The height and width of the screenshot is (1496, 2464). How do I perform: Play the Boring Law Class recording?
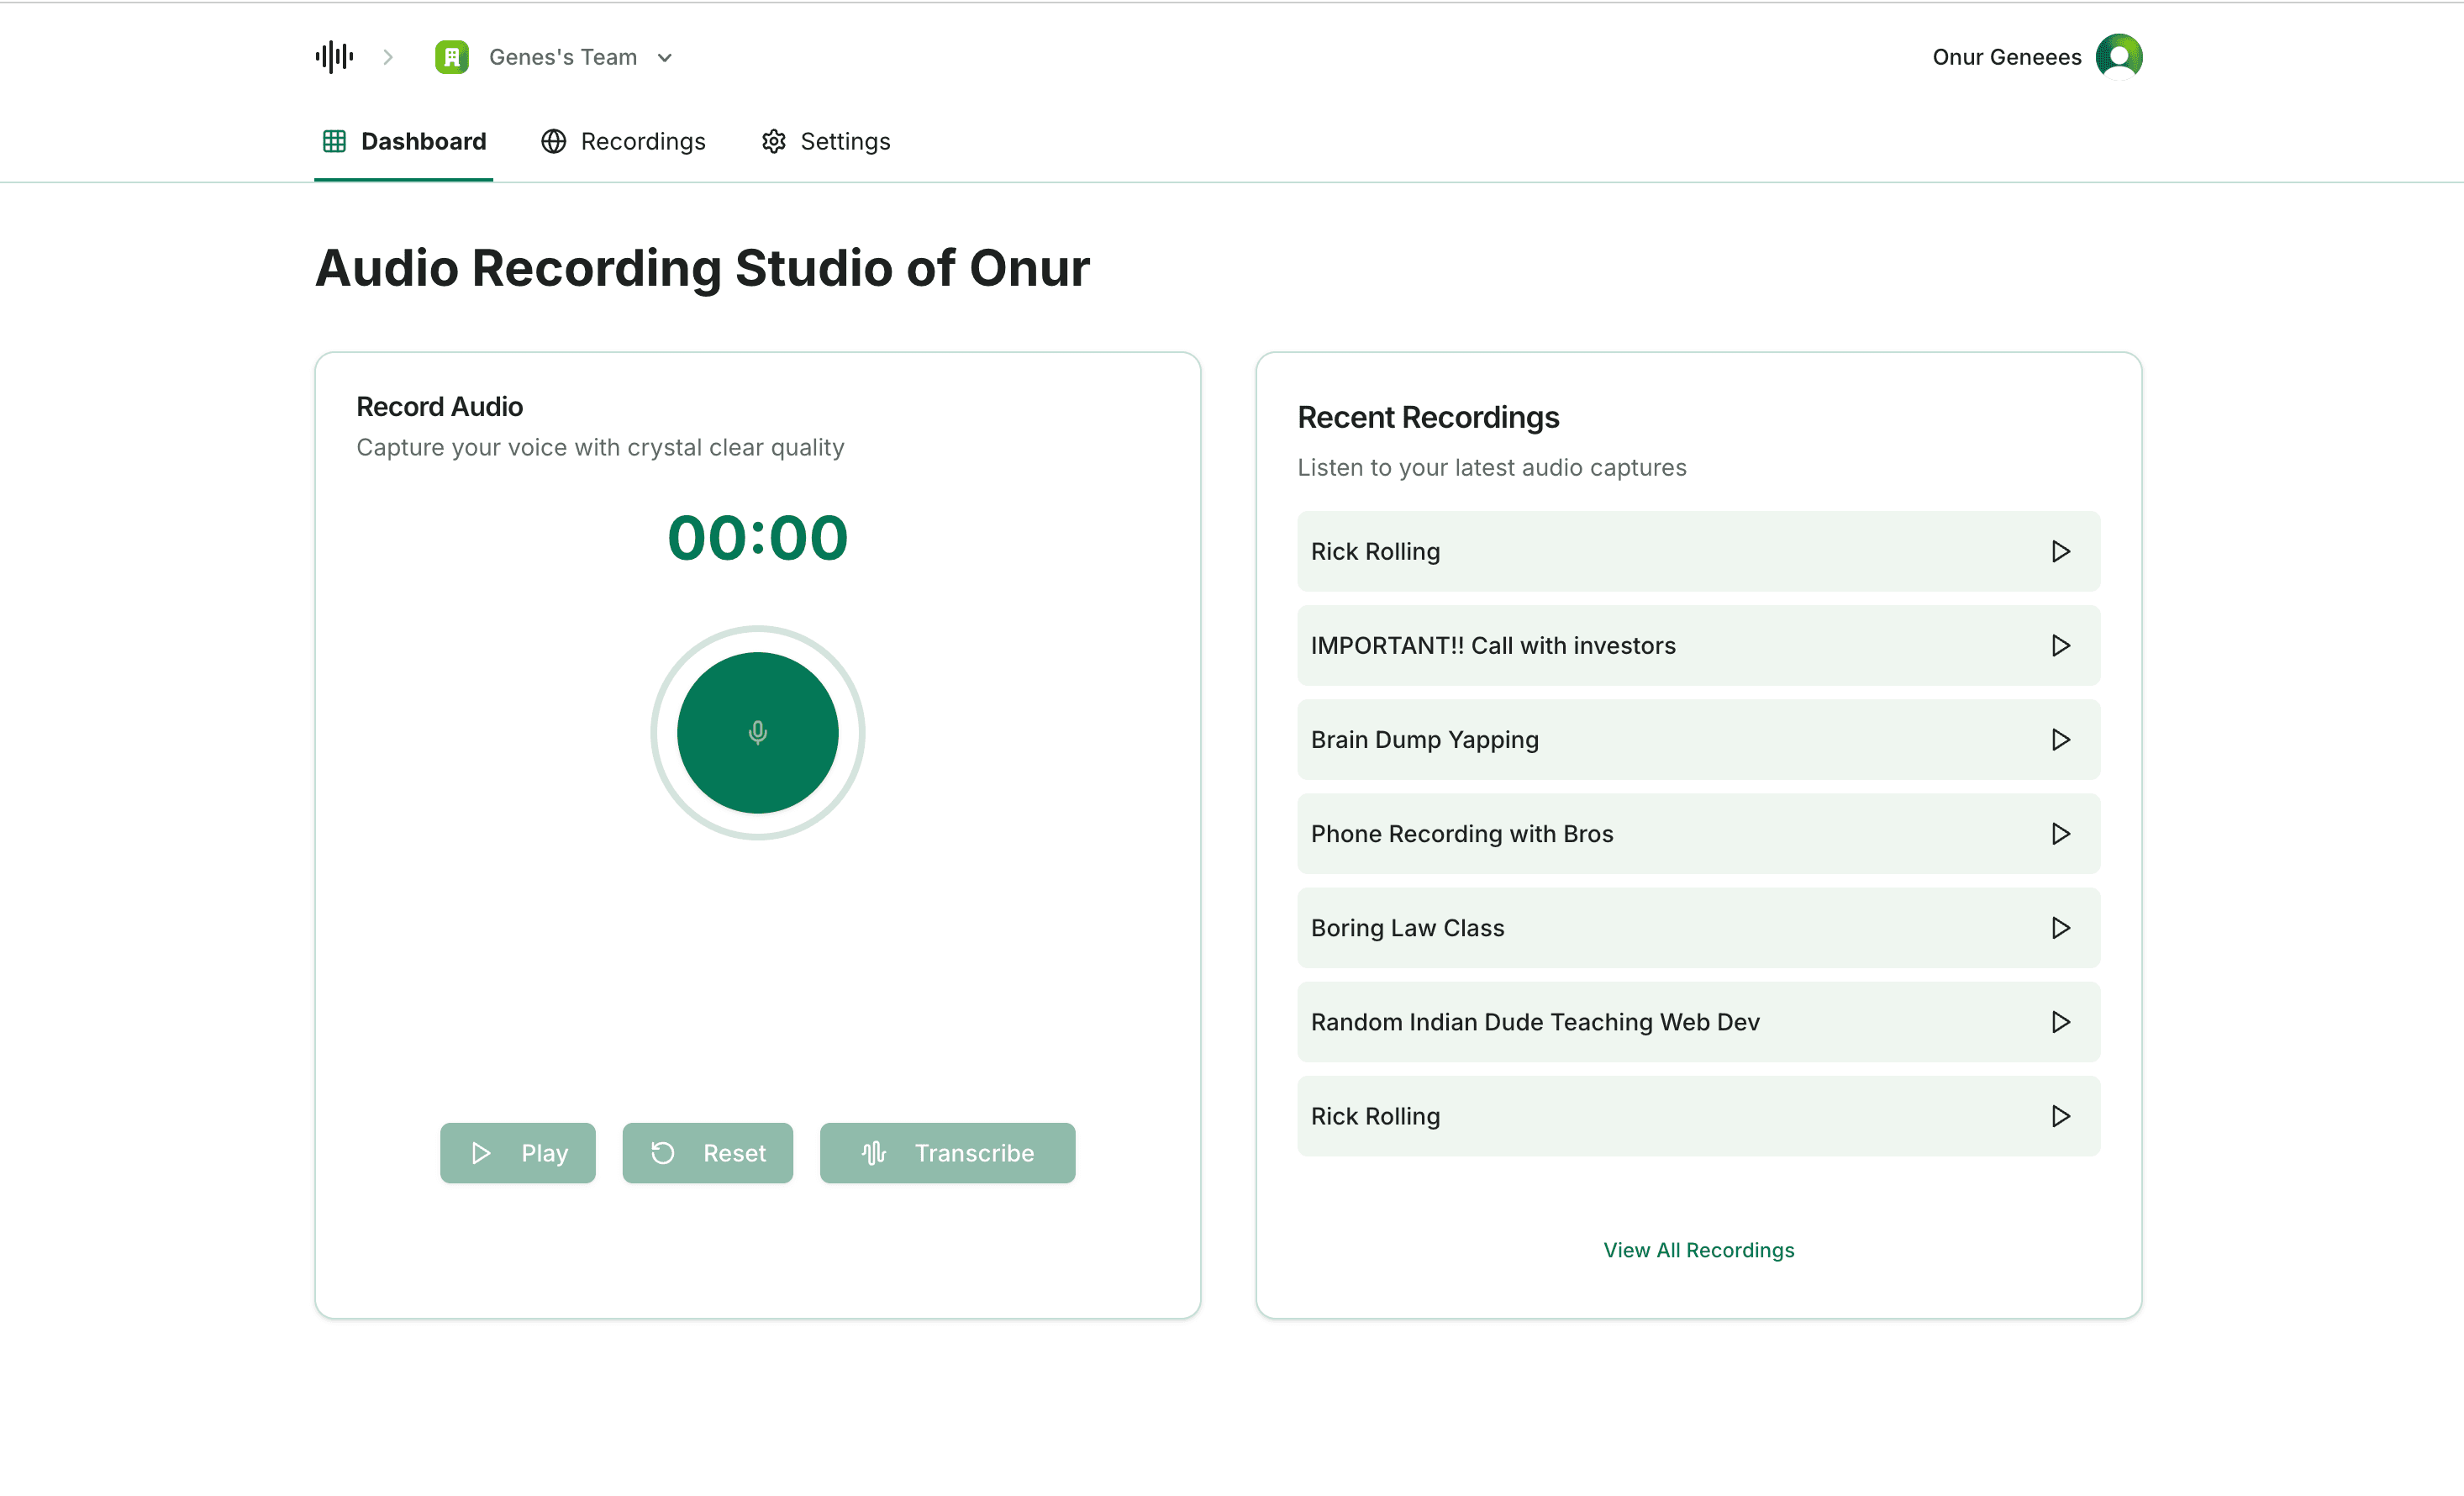pyautogui.click(x=2059, y=928)
